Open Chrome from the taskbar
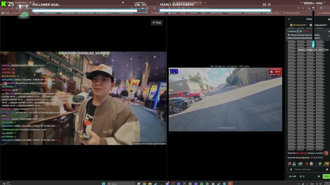Image resolution: width=330 pixels, height=185 pixels. click(x=144, y=184)
